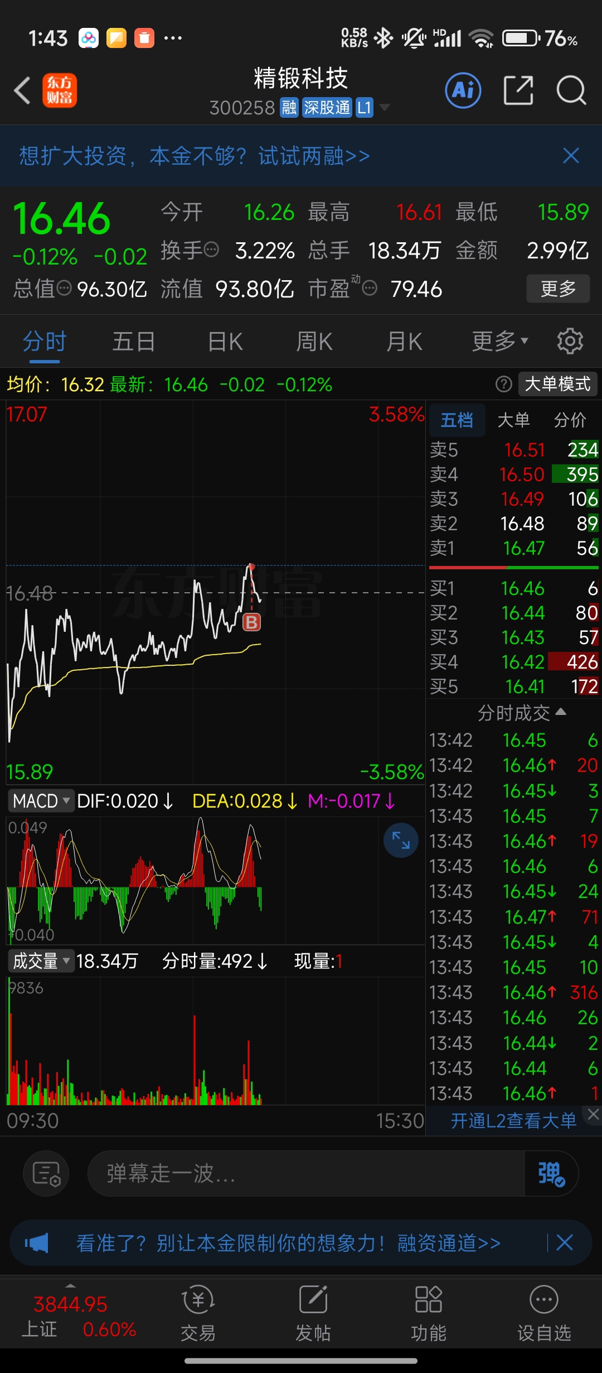Tap the 弹幕走一波 input field
Image resolution: width=602 pixels, height=1373 pixels.
(x=307, y=1174)
